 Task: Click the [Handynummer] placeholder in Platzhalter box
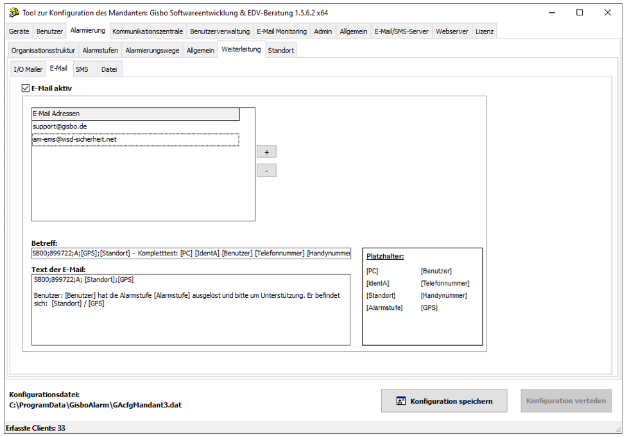point(443,295)
